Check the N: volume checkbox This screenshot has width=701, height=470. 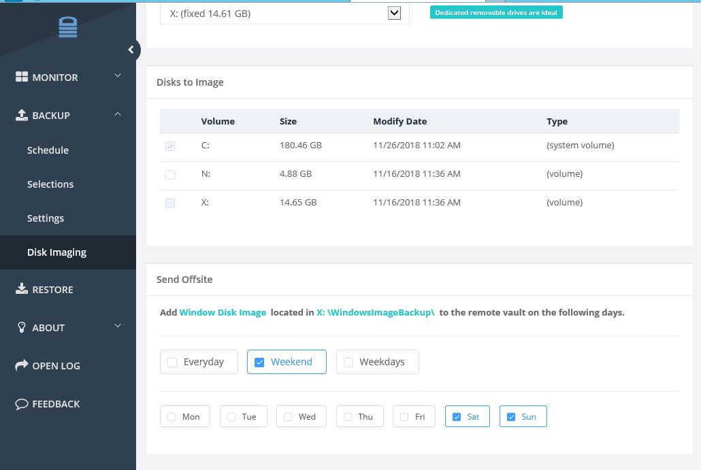click(170, 175)
